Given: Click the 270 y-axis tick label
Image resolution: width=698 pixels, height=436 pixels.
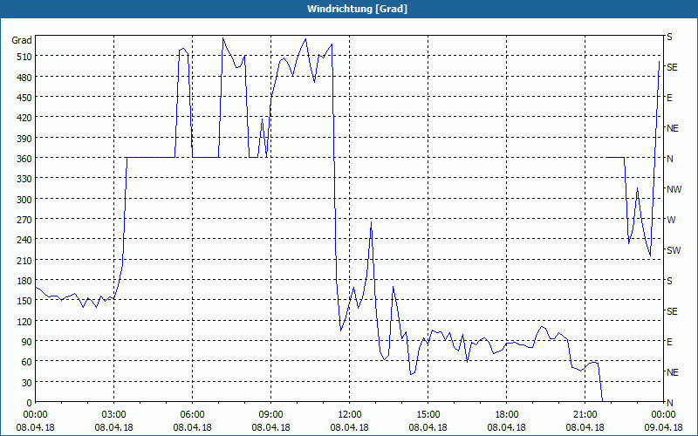Looking at the screenshot, I should (x=24, y=220).
